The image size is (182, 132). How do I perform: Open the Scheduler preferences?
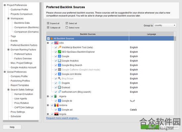click(x=16, y=116)
